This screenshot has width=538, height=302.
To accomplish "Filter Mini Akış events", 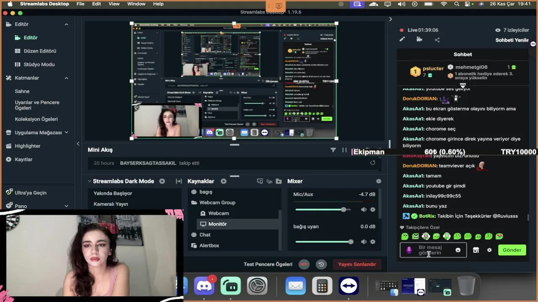I will [x=333, y=150].
